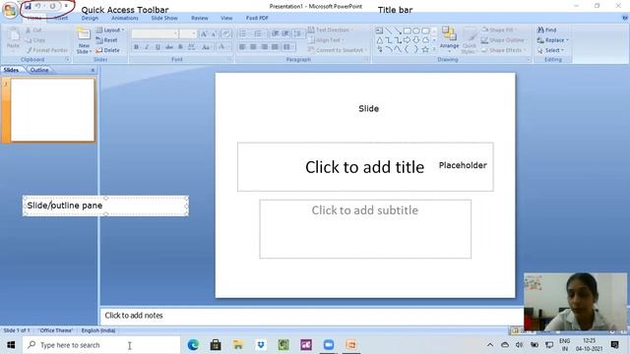
Task: Toggle Italic formatting
Action: (x=147, y=47)
